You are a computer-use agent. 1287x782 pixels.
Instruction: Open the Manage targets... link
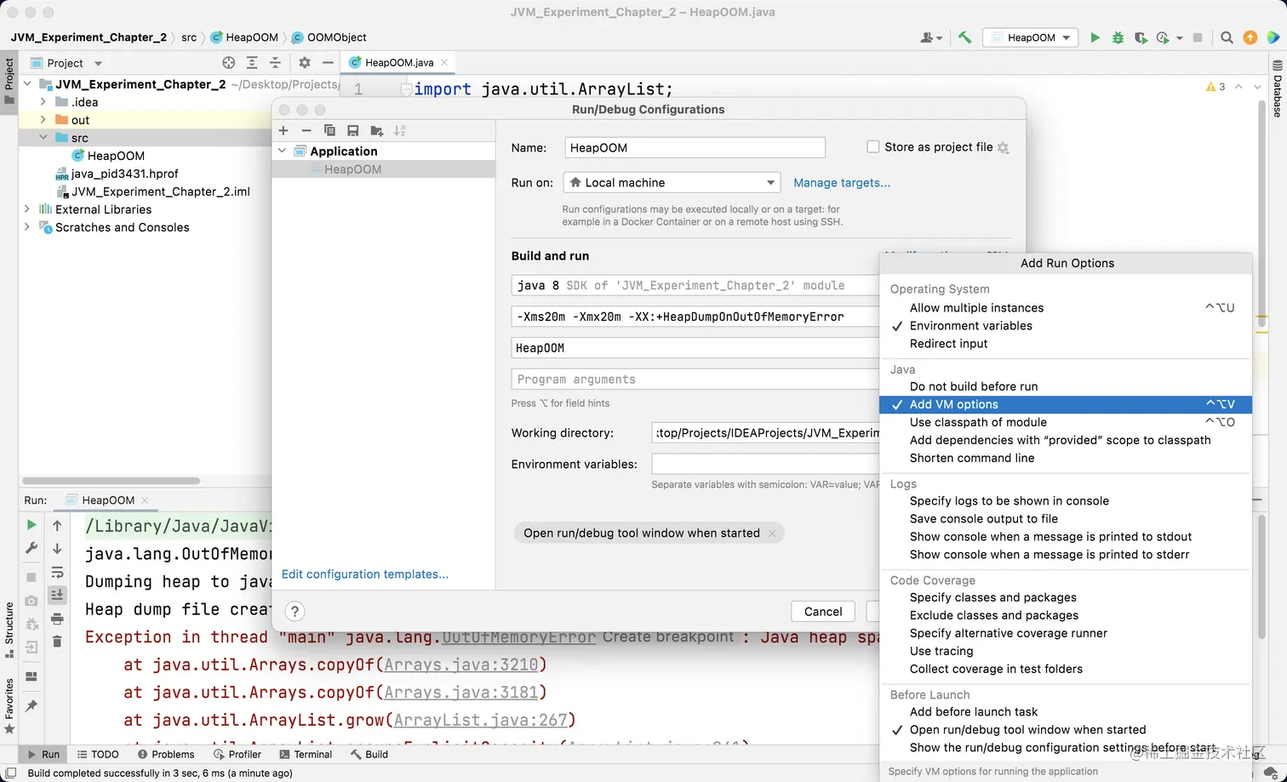(842, 183)
